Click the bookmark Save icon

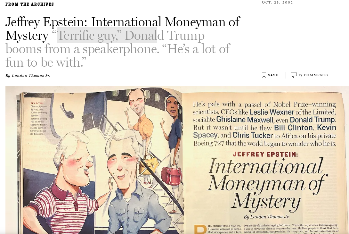tap(264, 75)
